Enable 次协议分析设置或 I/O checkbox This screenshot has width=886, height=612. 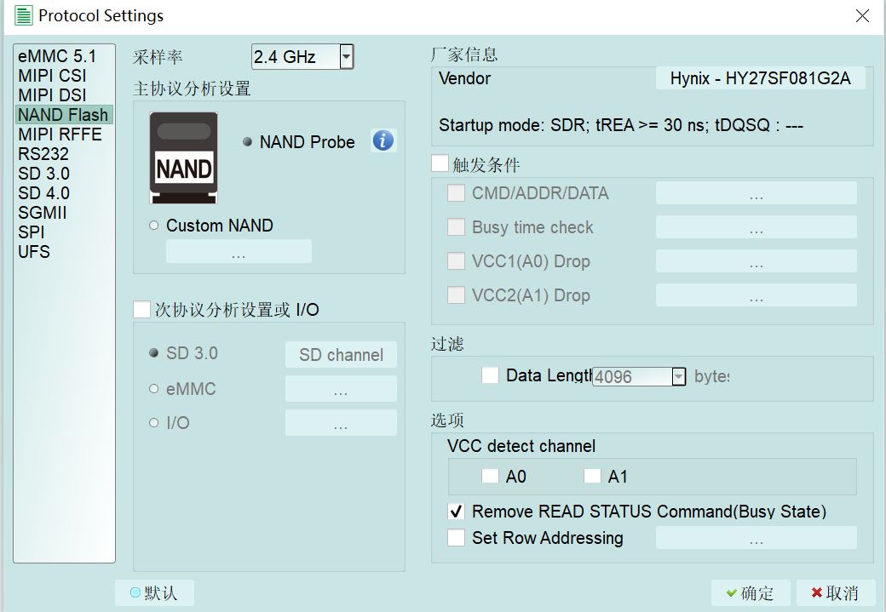141,310
